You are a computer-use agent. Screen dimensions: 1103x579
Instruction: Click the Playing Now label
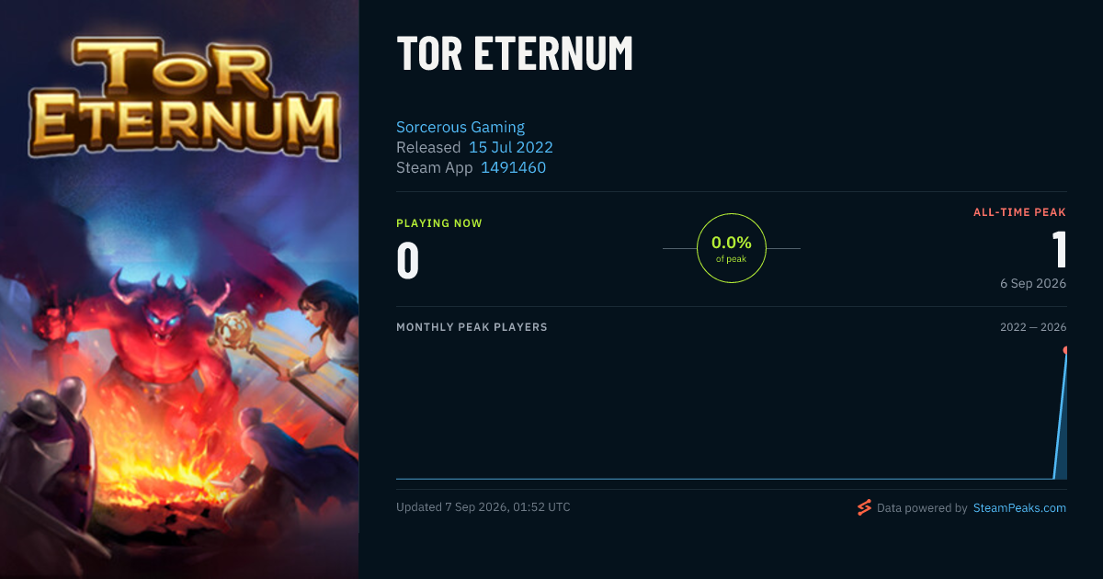[439, 223]
